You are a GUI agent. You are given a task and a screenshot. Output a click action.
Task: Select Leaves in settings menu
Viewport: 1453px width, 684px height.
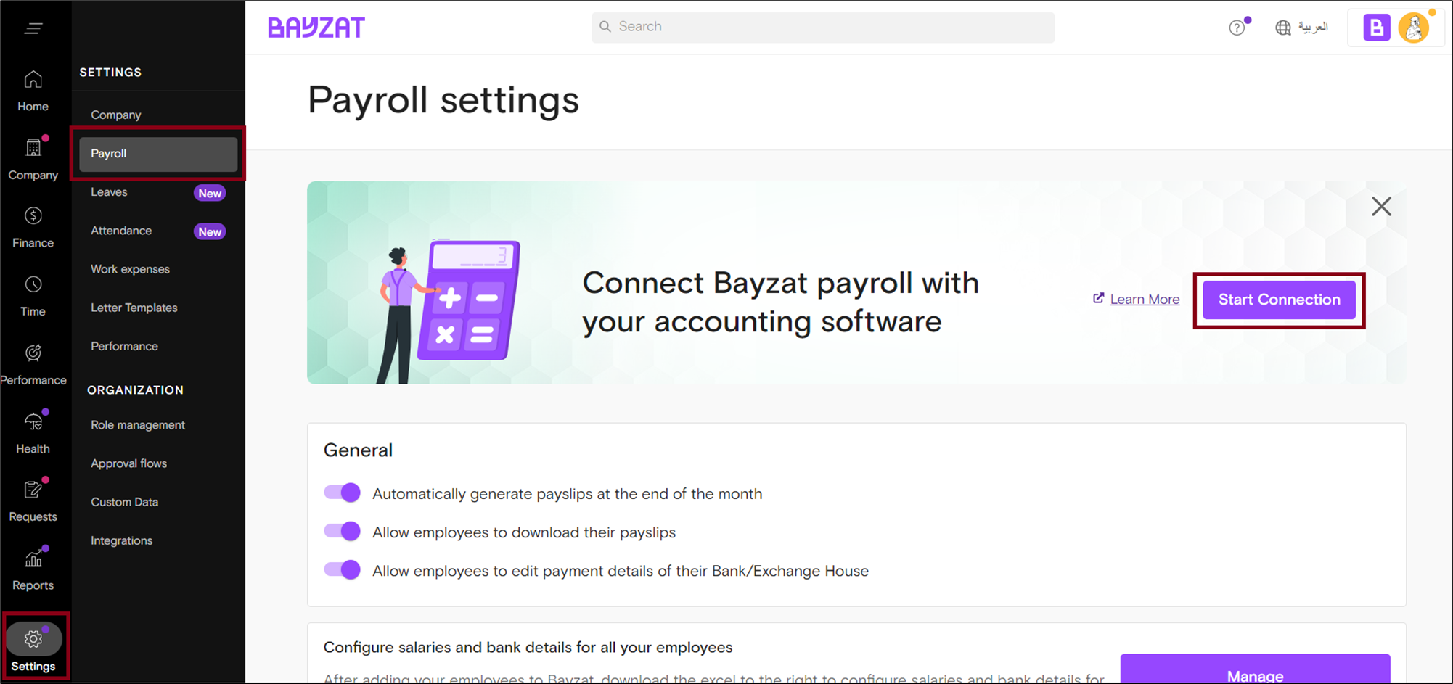(x=110, y=192)
